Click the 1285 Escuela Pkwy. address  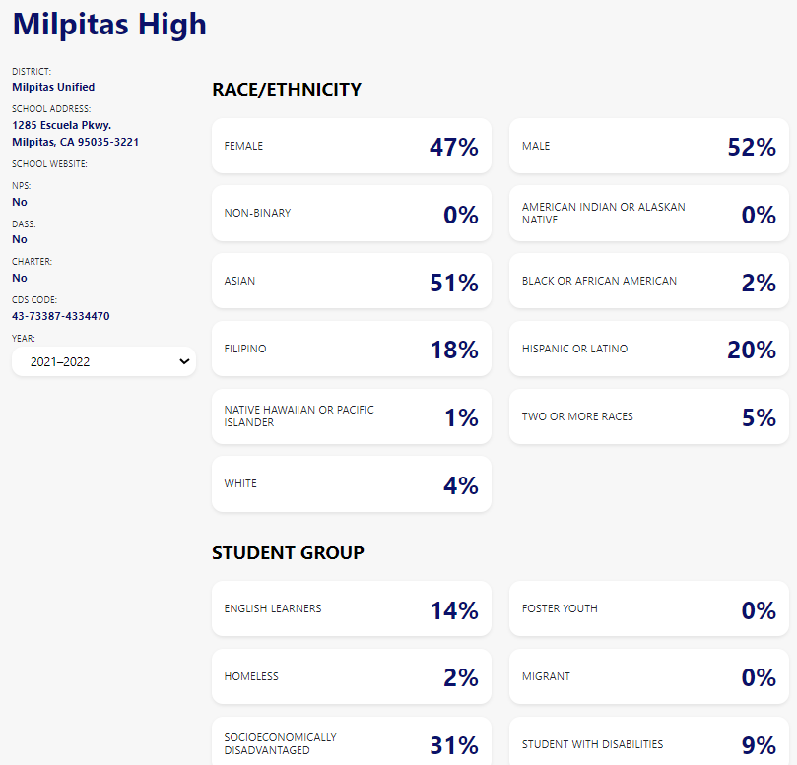coord(61,125)
